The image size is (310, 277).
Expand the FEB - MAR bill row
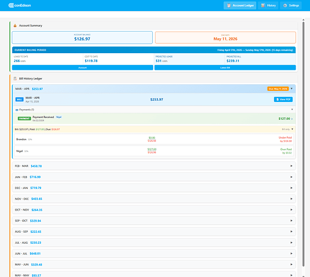(154, 166)
